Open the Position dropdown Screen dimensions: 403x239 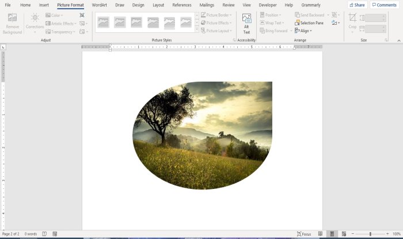coord(271,15)
